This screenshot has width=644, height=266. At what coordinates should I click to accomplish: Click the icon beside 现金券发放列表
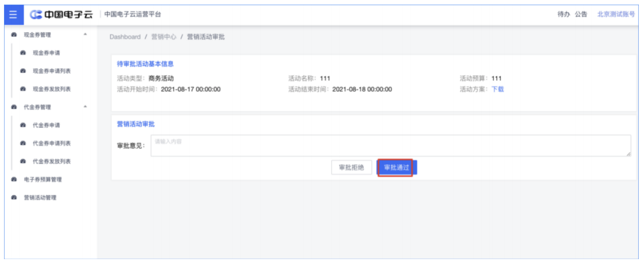(23, 89)
